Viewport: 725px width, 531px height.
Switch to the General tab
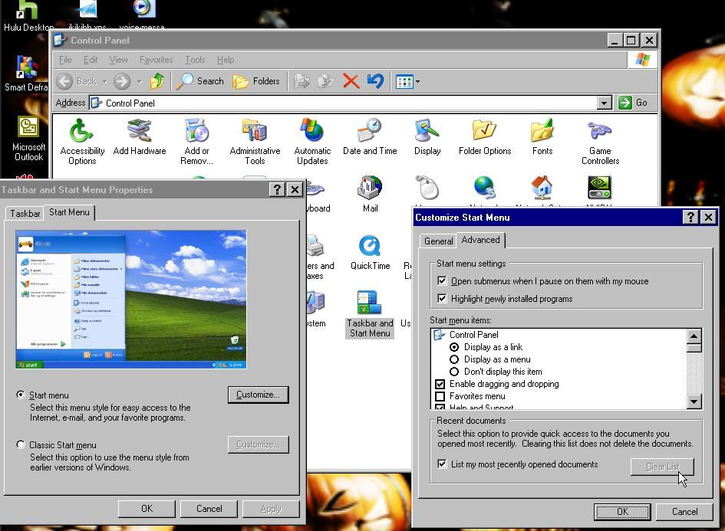(x=438, y=241)
